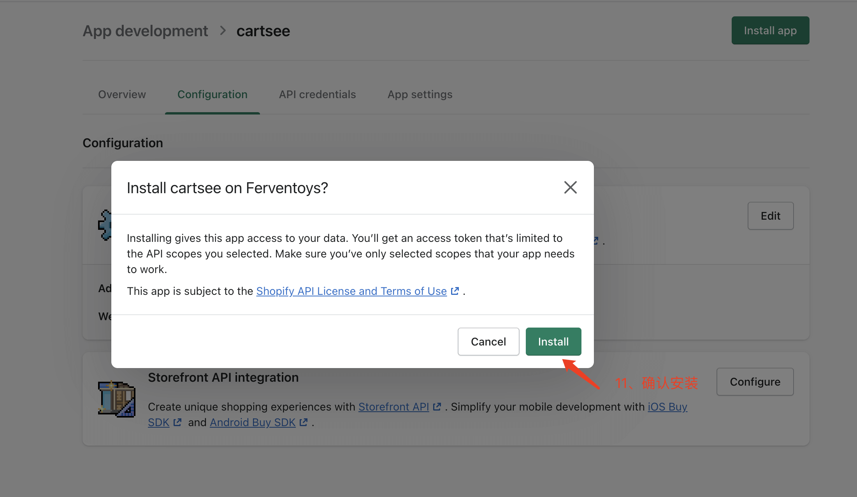Open the Android Buy SDK link
This screenshot has height=497, width=857.
252,422
